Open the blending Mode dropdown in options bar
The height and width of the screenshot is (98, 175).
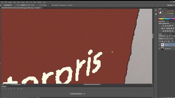[25, 5]
